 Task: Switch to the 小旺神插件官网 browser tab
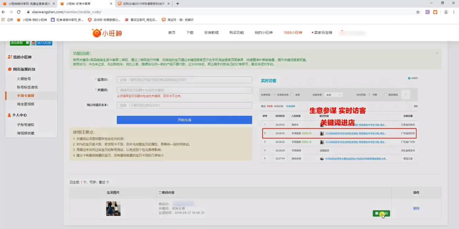pos(29,4)
